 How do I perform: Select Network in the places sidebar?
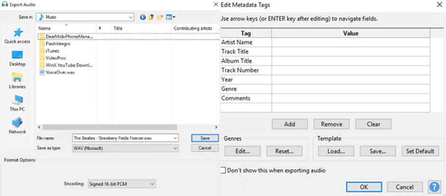18,126
